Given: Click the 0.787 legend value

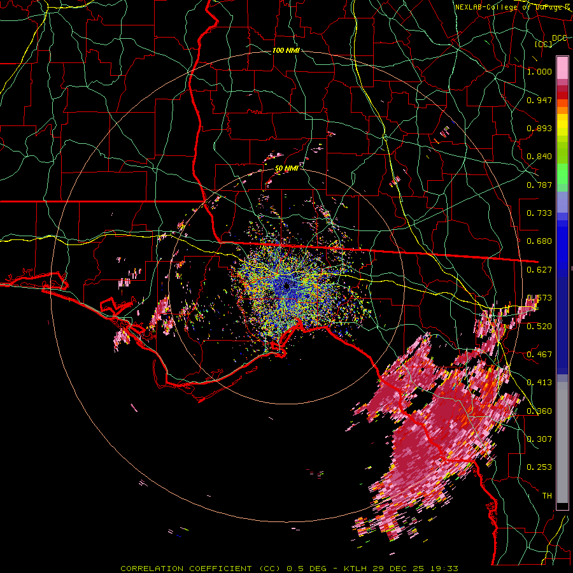Looking at the screenshot, I should coord(539,185).
